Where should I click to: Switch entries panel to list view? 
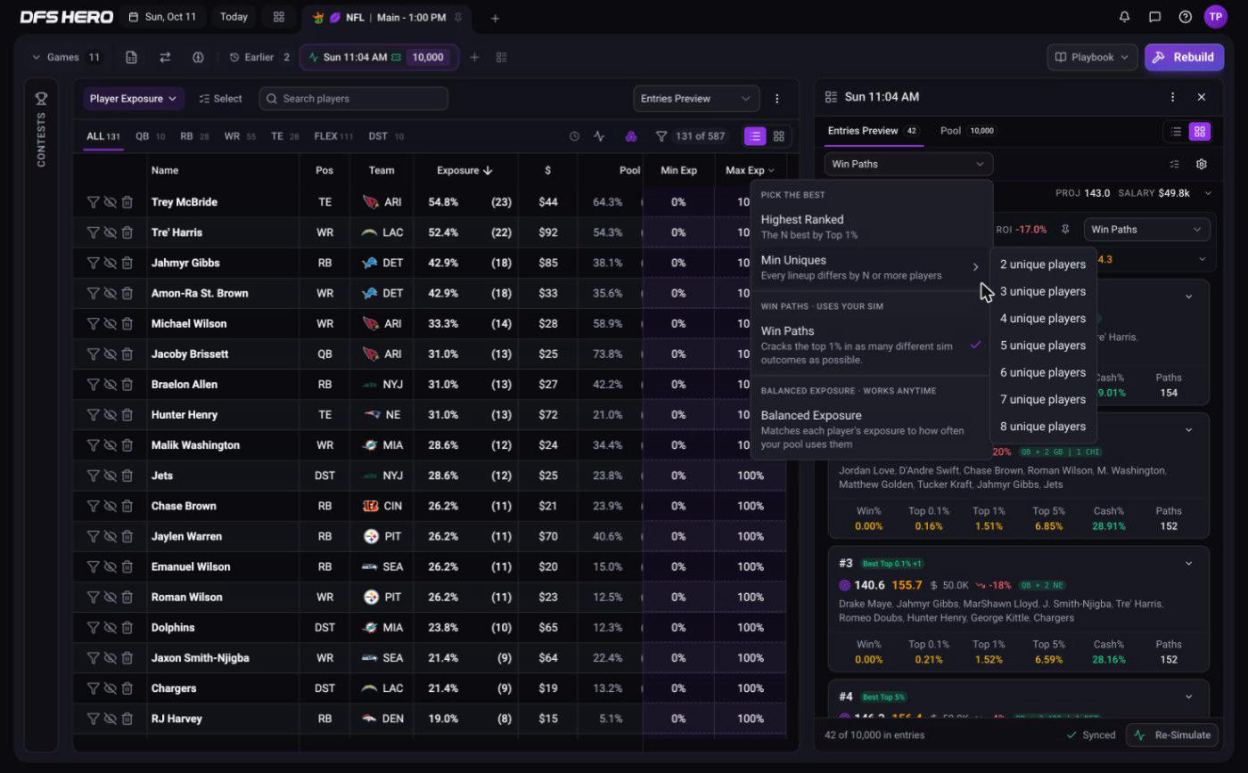(x=1176, y=131)
